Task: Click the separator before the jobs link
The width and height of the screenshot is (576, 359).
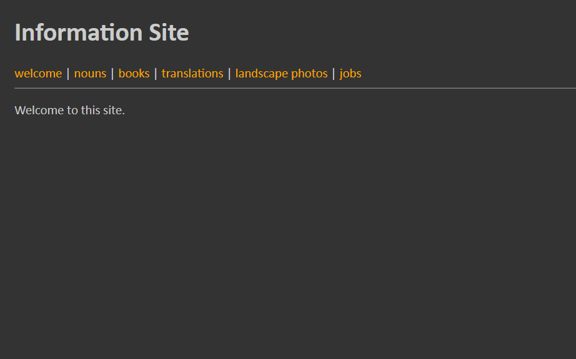Action: coord(334,74)
